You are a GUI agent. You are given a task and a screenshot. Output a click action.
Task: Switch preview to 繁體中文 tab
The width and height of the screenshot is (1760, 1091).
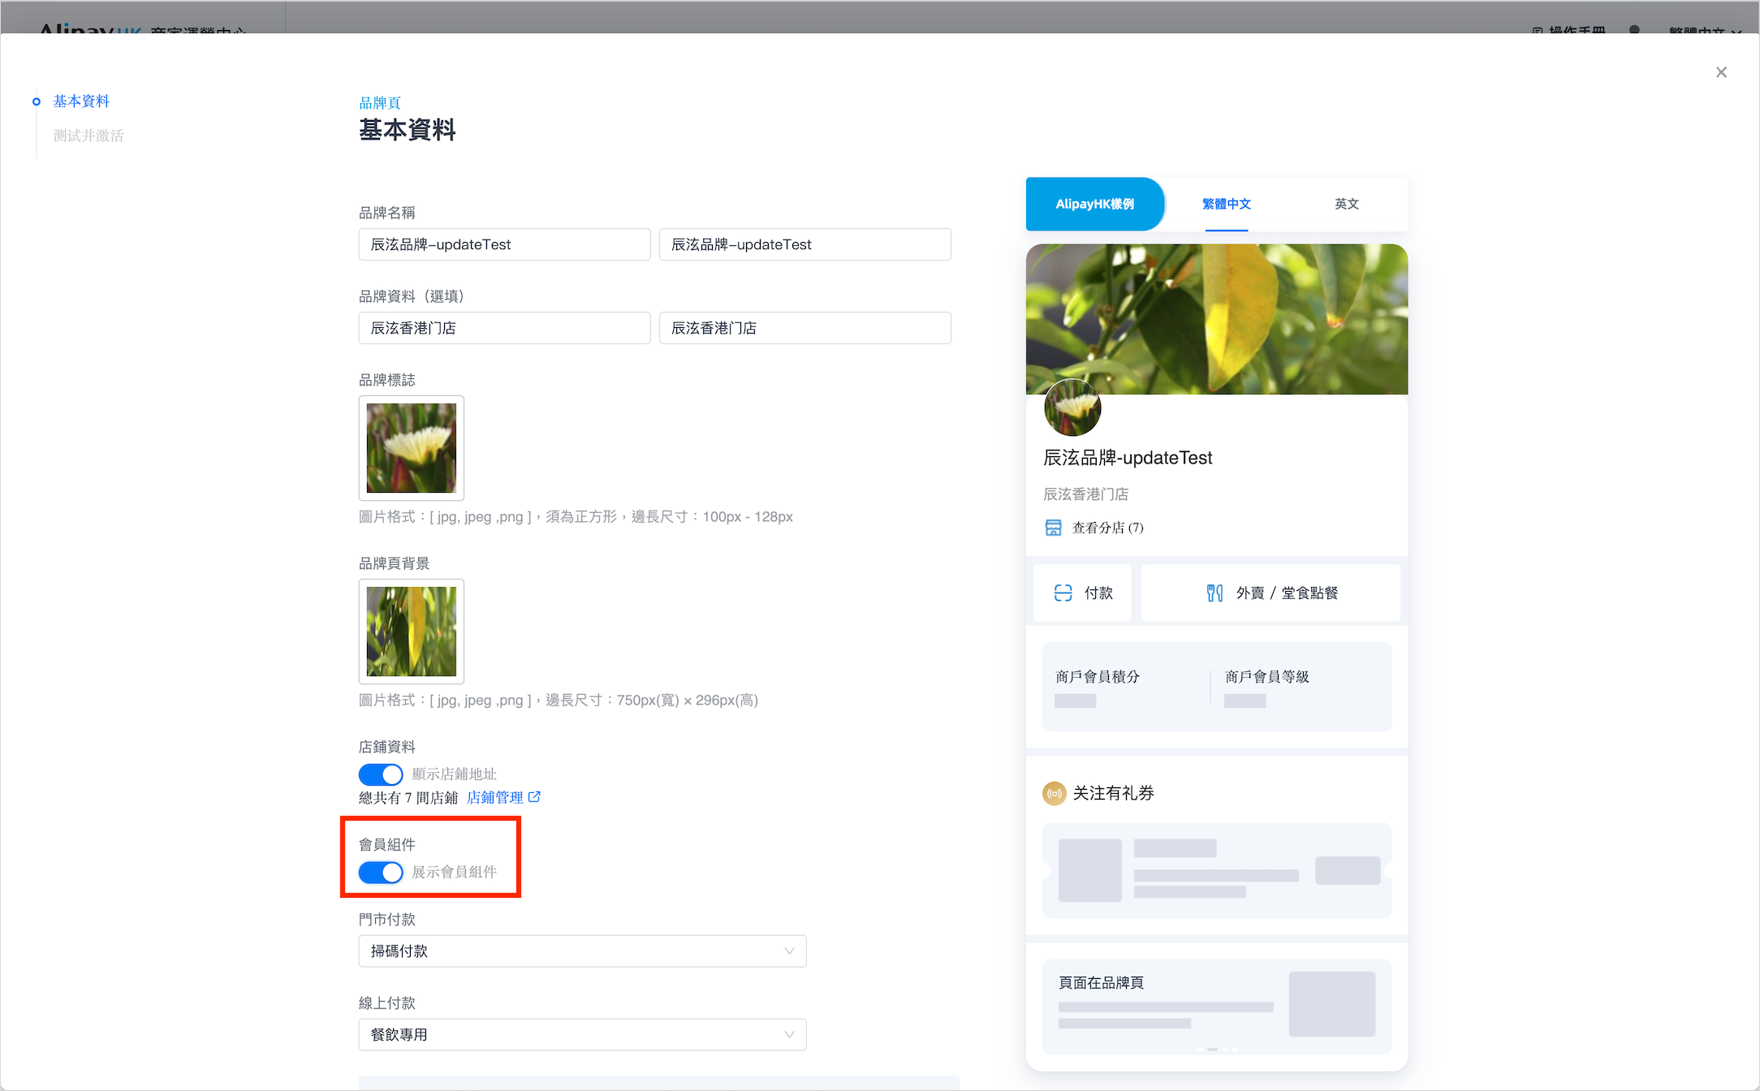pos(1226,204)
